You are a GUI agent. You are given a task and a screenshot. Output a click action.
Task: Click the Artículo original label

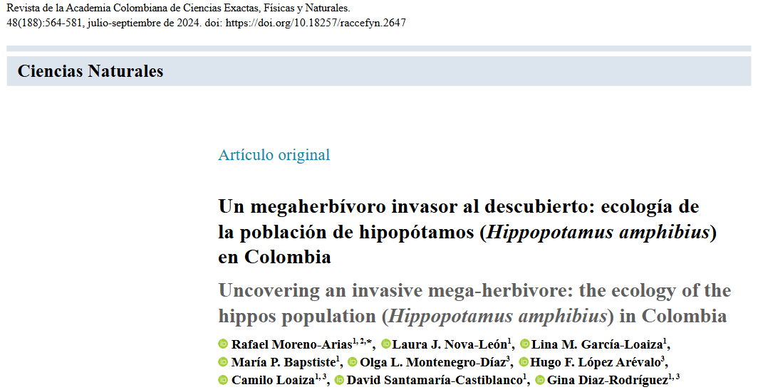274,155
